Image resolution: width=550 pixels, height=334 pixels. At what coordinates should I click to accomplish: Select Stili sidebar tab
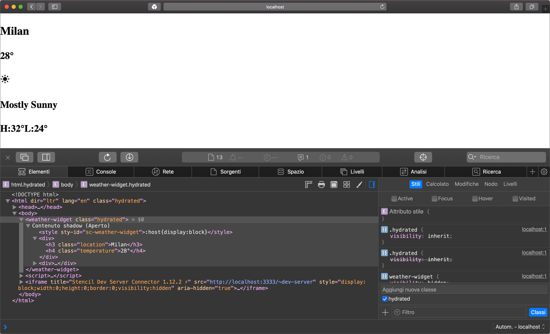coord(416,184)
